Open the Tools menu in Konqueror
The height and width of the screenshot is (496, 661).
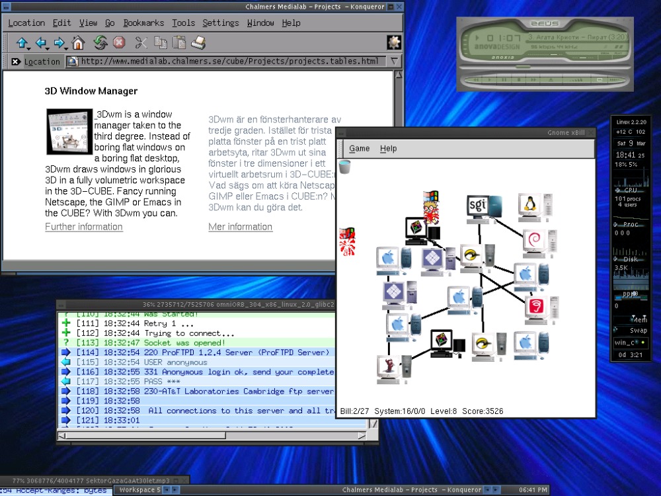tap(183, 22)
